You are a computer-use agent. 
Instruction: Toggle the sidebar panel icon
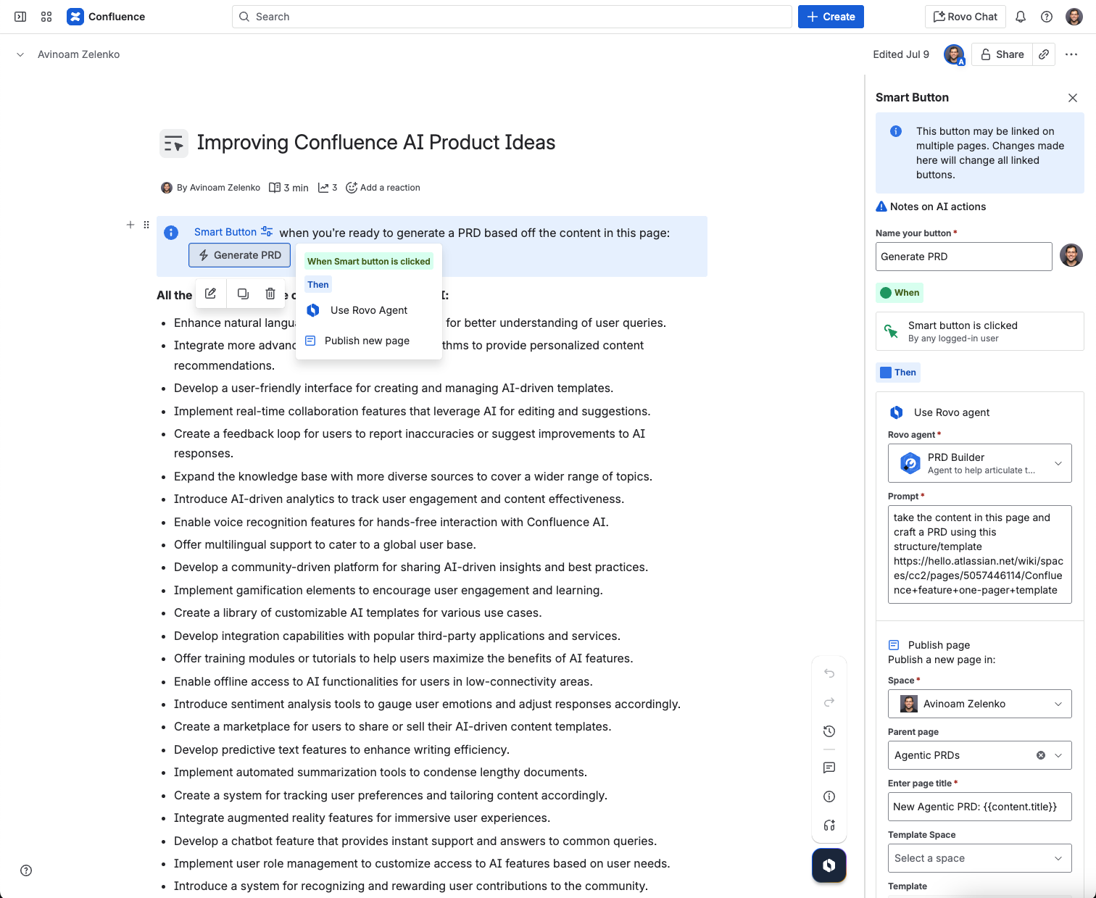point(20,17)
